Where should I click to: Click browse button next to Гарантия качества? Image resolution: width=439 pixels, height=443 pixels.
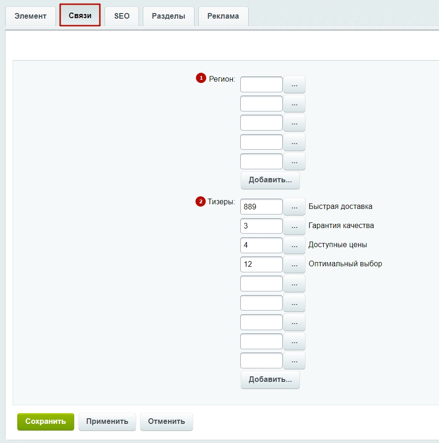pos(294,226)
